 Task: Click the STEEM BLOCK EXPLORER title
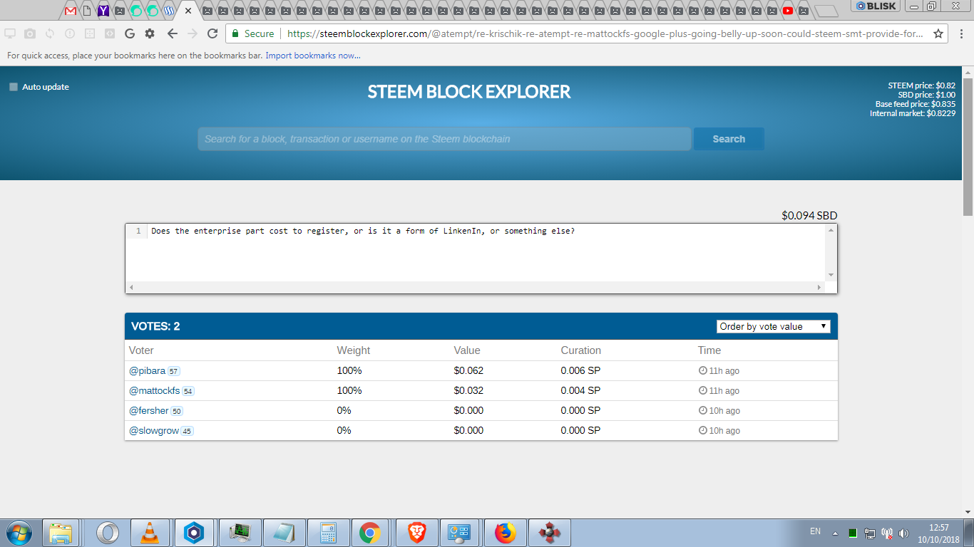(x=469, y=92)
